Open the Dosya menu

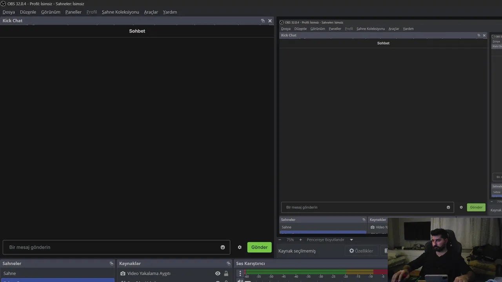[9, 12]
